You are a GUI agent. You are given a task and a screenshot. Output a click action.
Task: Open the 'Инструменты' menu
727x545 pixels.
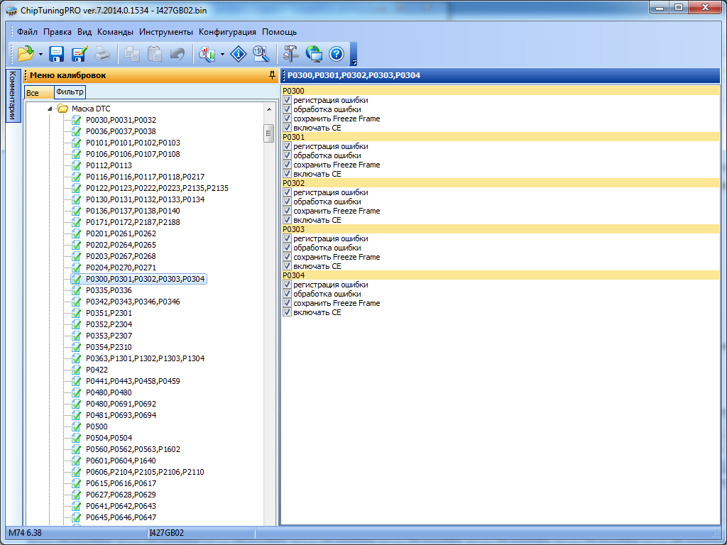tap(166, 32)
